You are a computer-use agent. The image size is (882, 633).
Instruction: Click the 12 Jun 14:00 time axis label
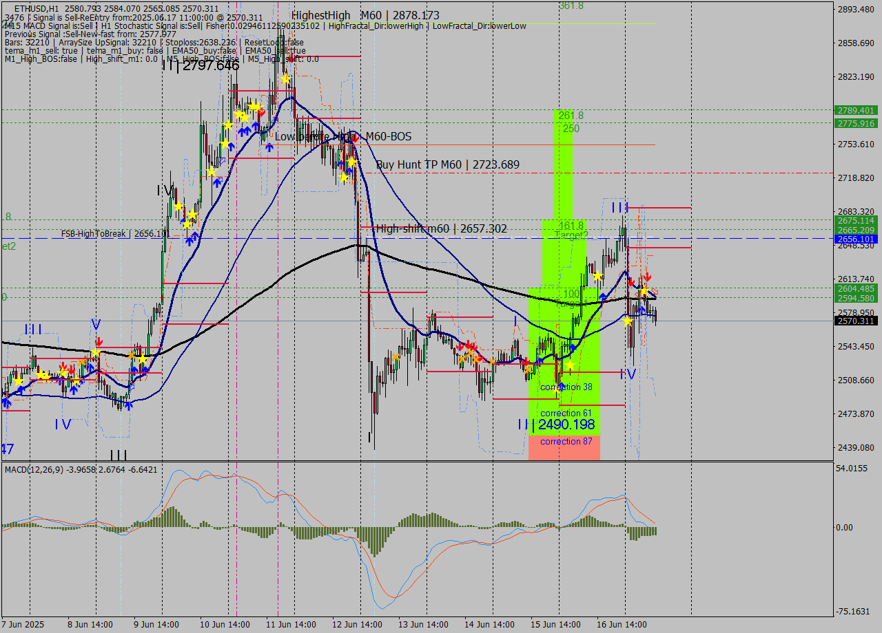coord(358,625)
